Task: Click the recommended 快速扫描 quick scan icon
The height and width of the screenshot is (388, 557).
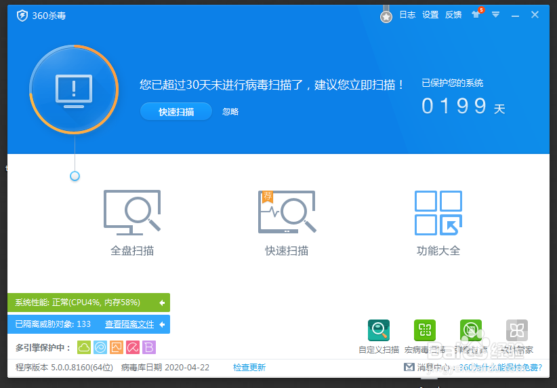Action: [287, 212]
